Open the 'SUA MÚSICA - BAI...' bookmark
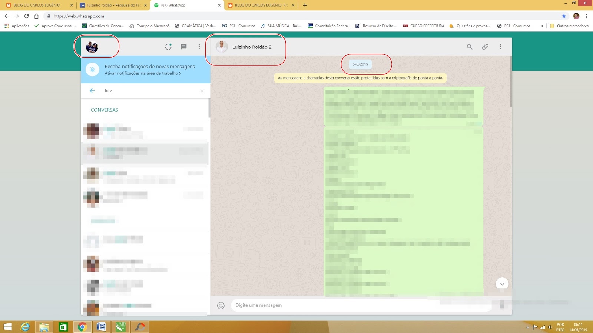Image resolution: width=593 pixels, height=333 pixels. pyautogui.click(x=281, y=26)
